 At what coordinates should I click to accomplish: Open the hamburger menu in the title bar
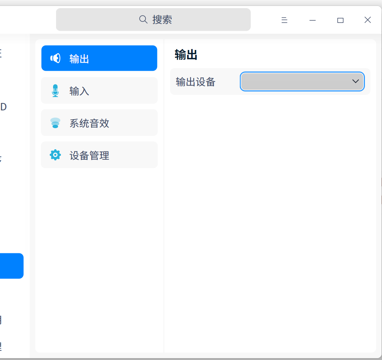coord(284,20)
